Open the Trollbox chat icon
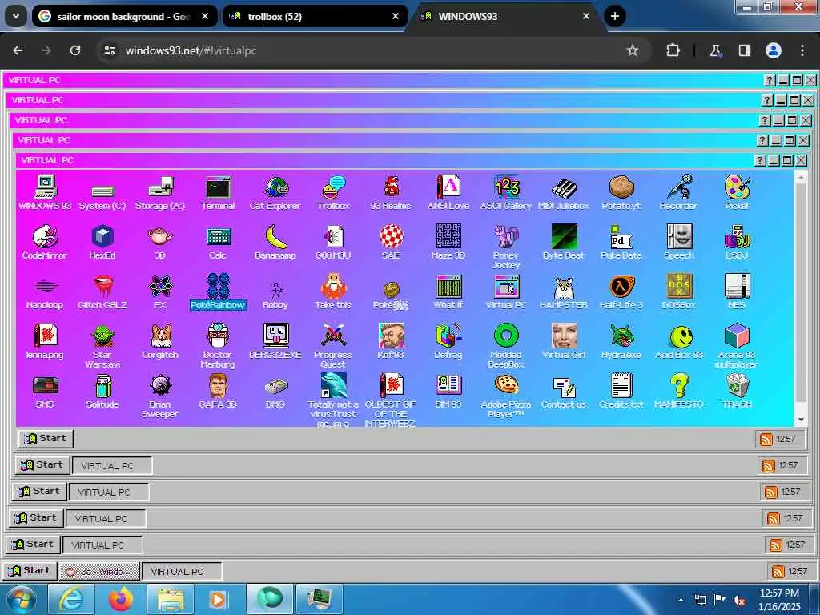The width and height of the screenshot is (820, 615). click(333, 192)
